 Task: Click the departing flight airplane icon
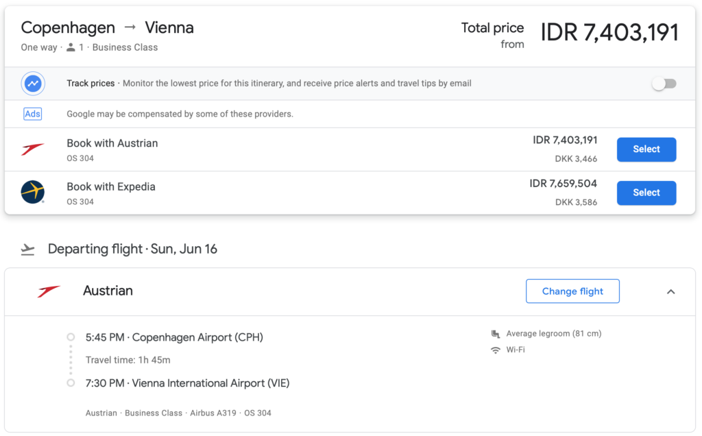pos(27,250)
